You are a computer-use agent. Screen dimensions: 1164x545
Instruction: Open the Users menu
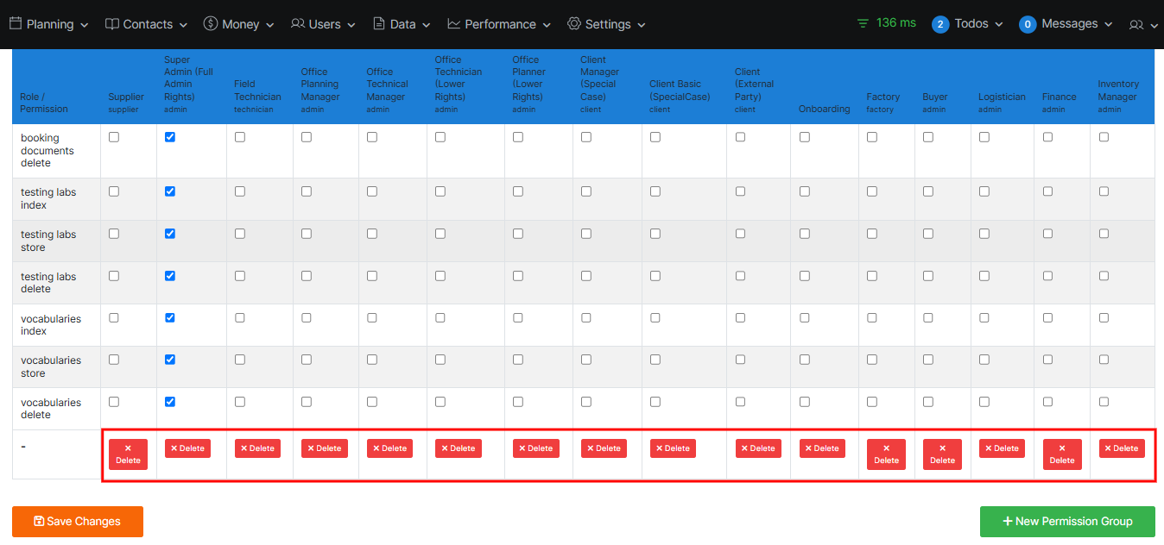coord(324,24)
